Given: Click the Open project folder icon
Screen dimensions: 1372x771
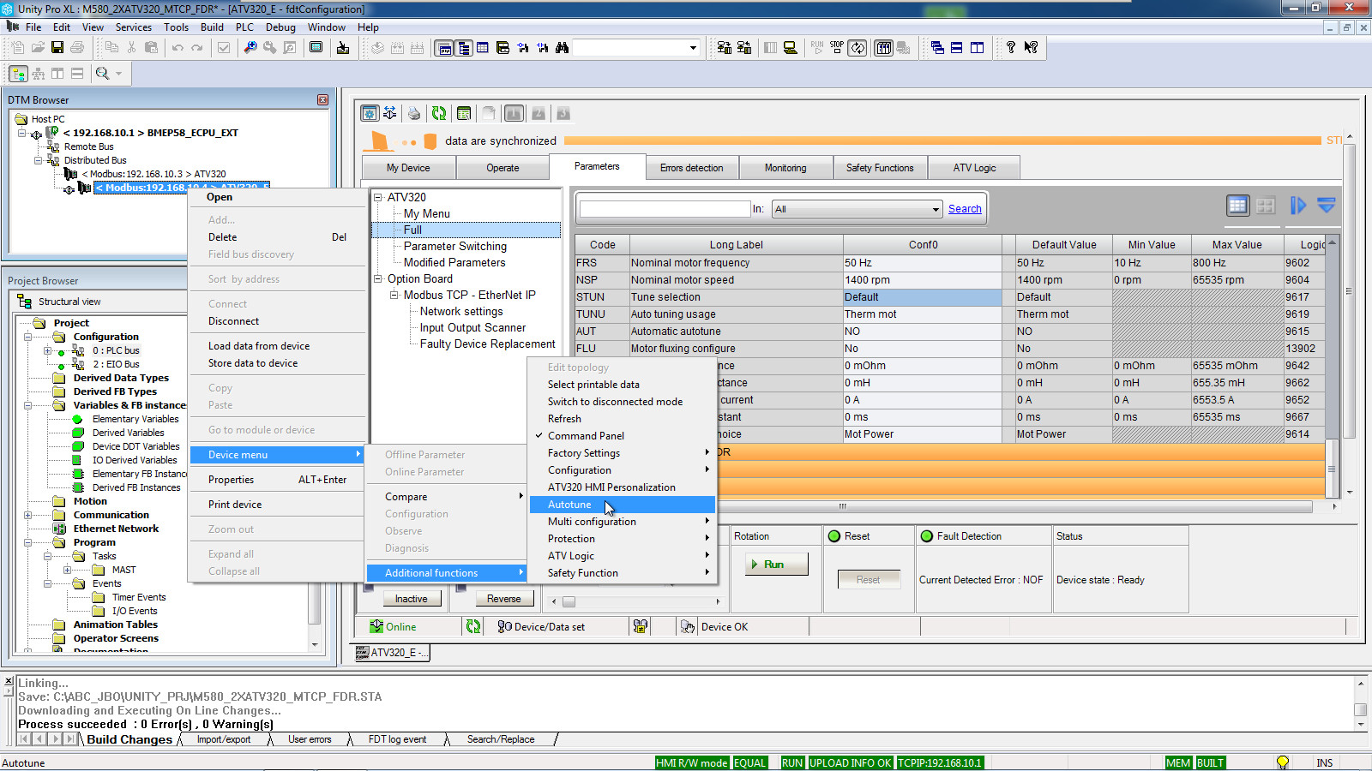Looking at the screenshot, I should (38, 47).
